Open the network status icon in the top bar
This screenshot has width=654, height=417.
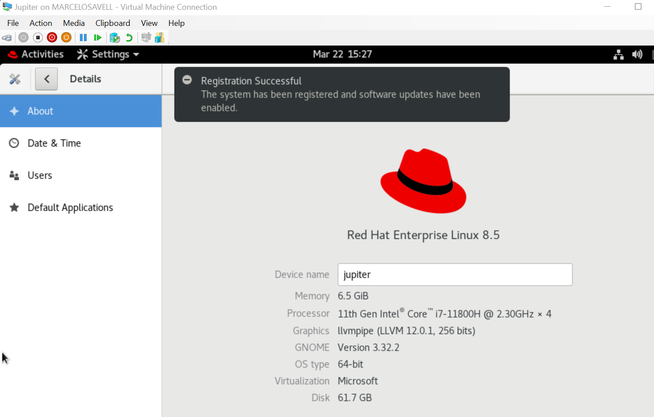click(x=618, y=54)
